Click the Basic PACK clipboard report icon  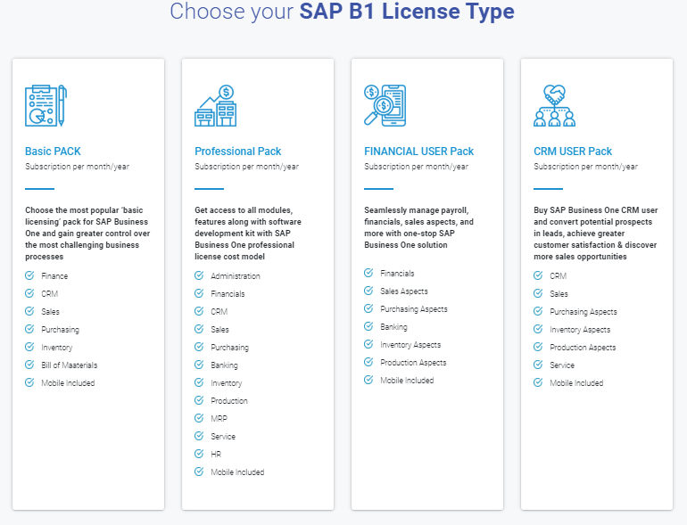coord(46,105)
